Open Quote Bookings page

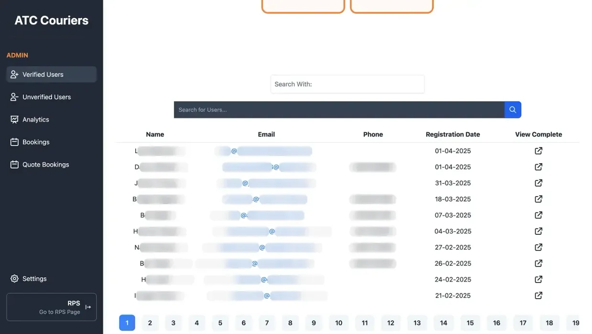(51, 164)
